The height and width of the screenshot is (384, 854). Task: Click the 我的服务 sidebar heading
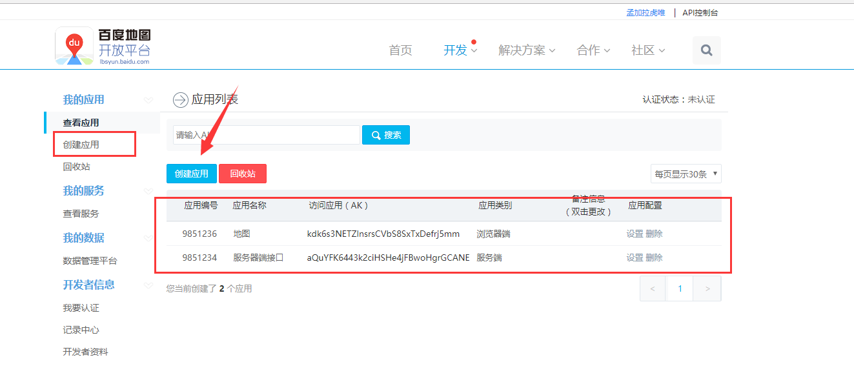point(83,191)
